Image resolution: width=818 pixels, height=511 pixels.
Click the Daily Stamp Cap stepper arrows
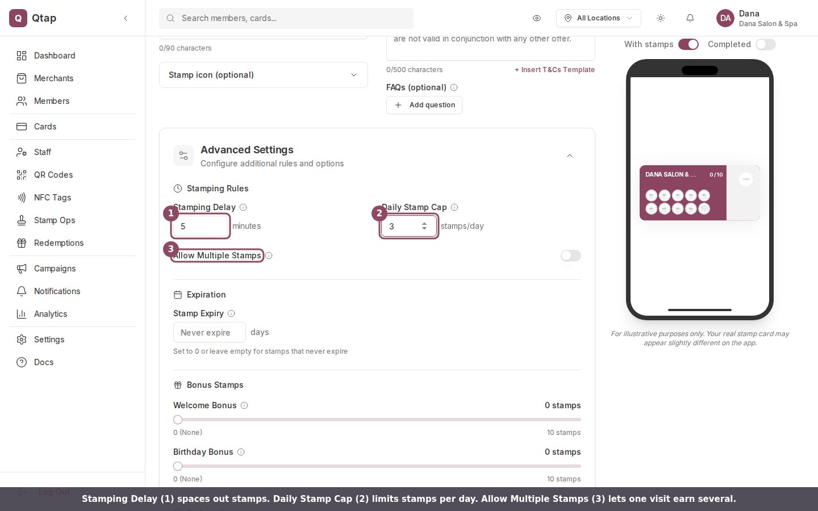(424, 226)
